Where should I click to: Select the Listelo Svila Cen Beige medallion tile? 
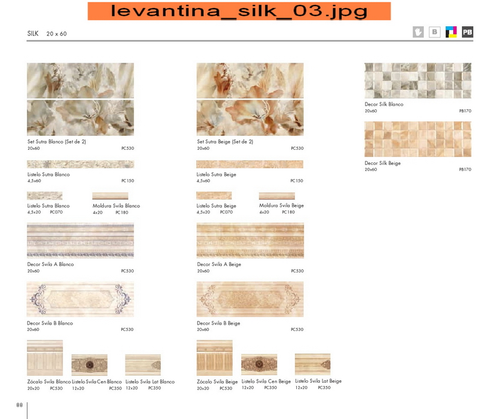(259, 365)
